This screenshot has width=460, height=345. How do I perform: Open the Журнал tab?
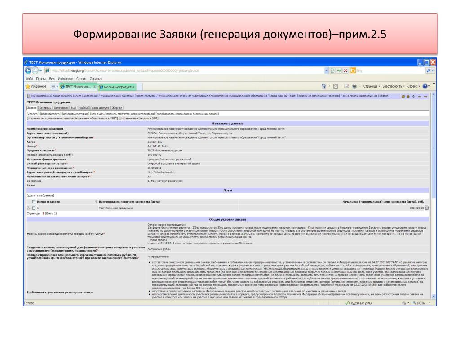pyautogui.click(x=117, y=108)
